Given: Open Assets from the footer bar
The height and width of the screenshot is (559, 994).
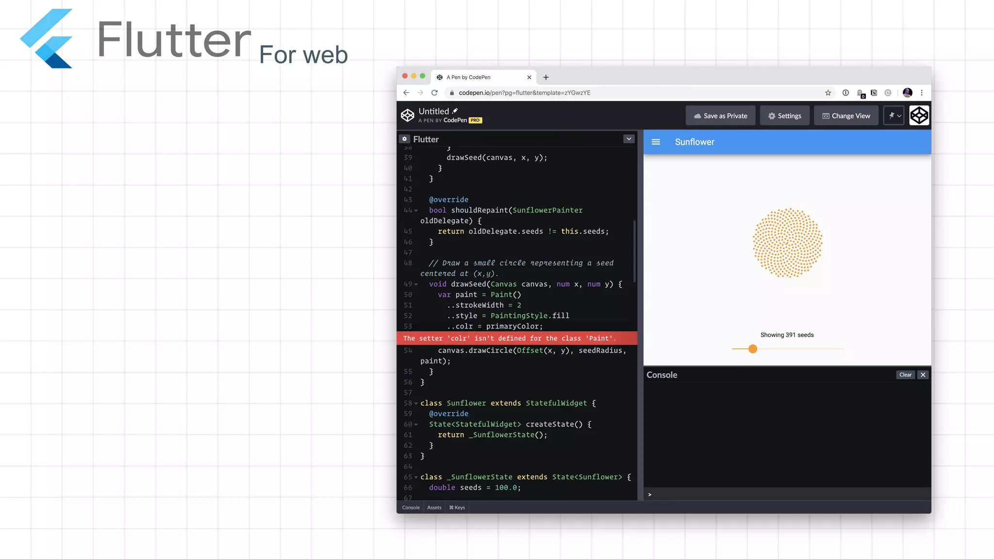Looking at the screenshot, I should click(434, 508).
